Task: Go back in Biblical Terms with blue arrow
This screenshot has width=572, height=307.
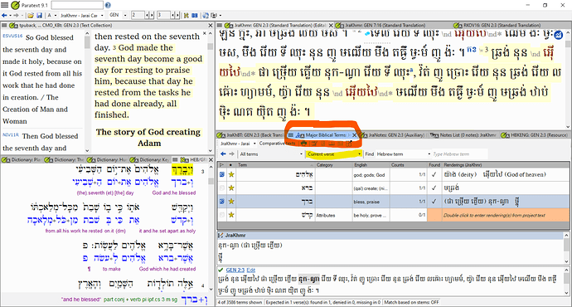Action: [223, 154]
